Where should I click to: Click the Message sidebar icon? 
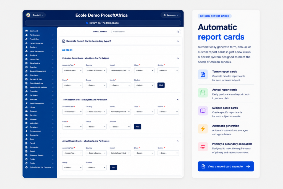(x=27, y=119)
